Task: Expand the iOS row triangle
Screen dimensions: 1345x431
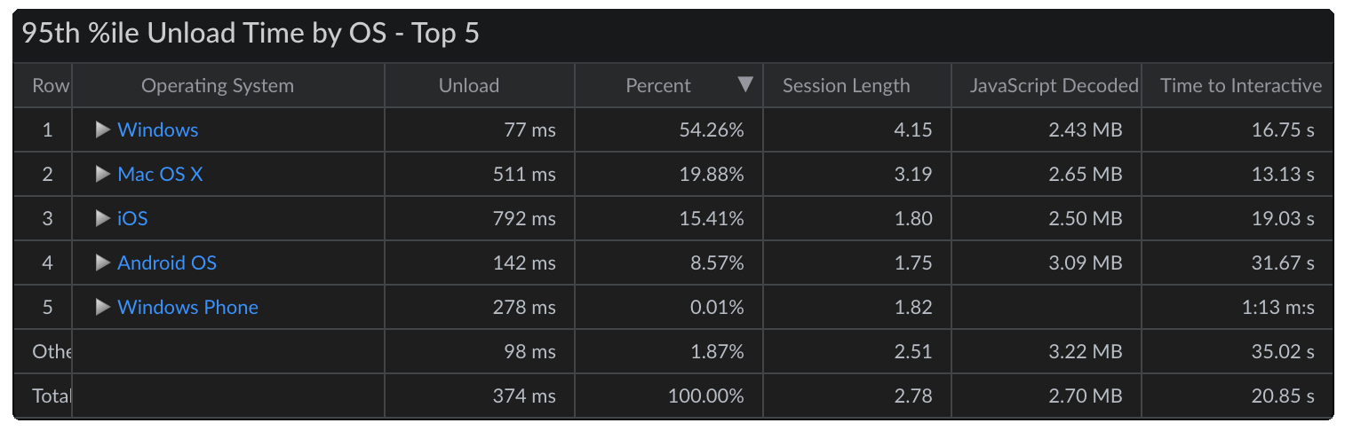Action: (103, 219)
